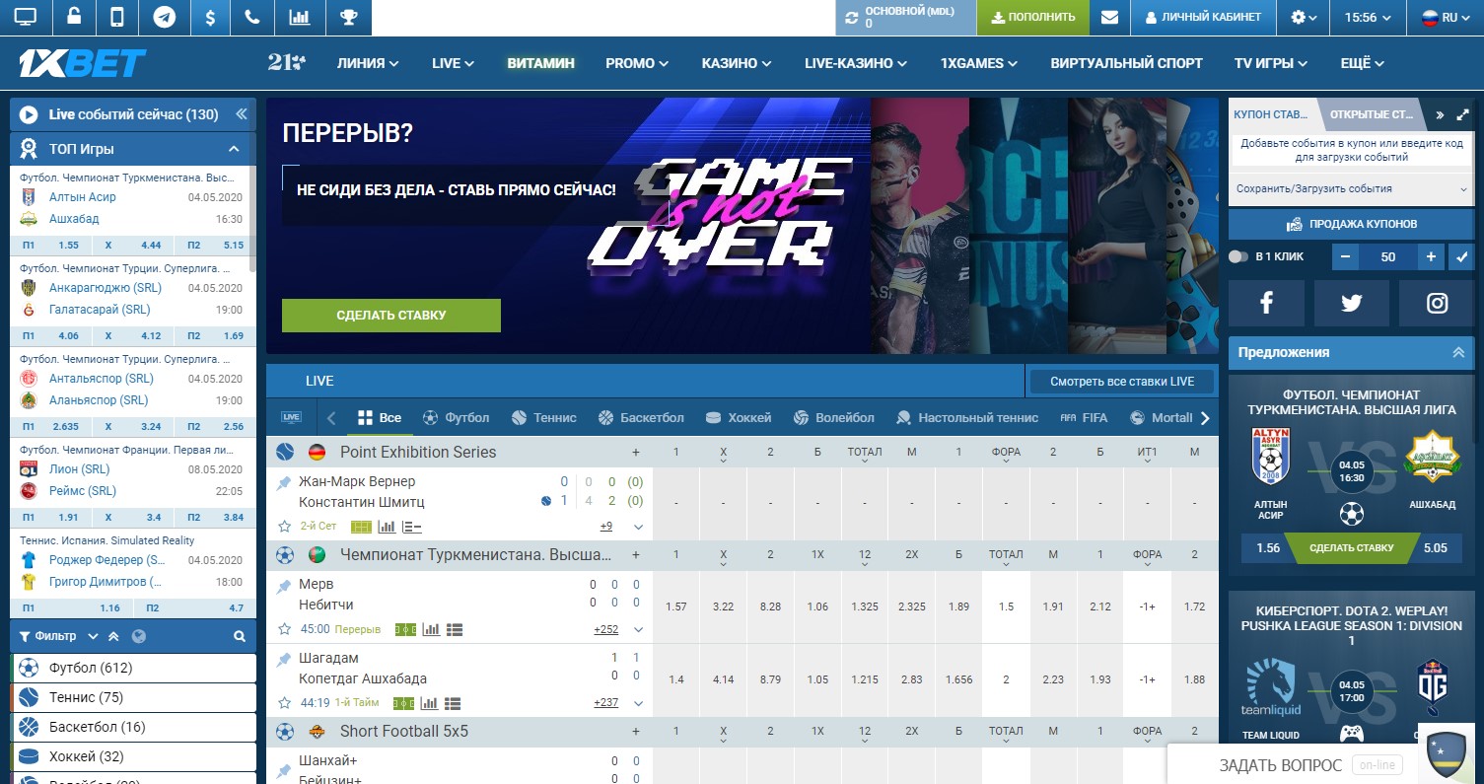Open the Promo dropdown menu

(x=637, y=63)
